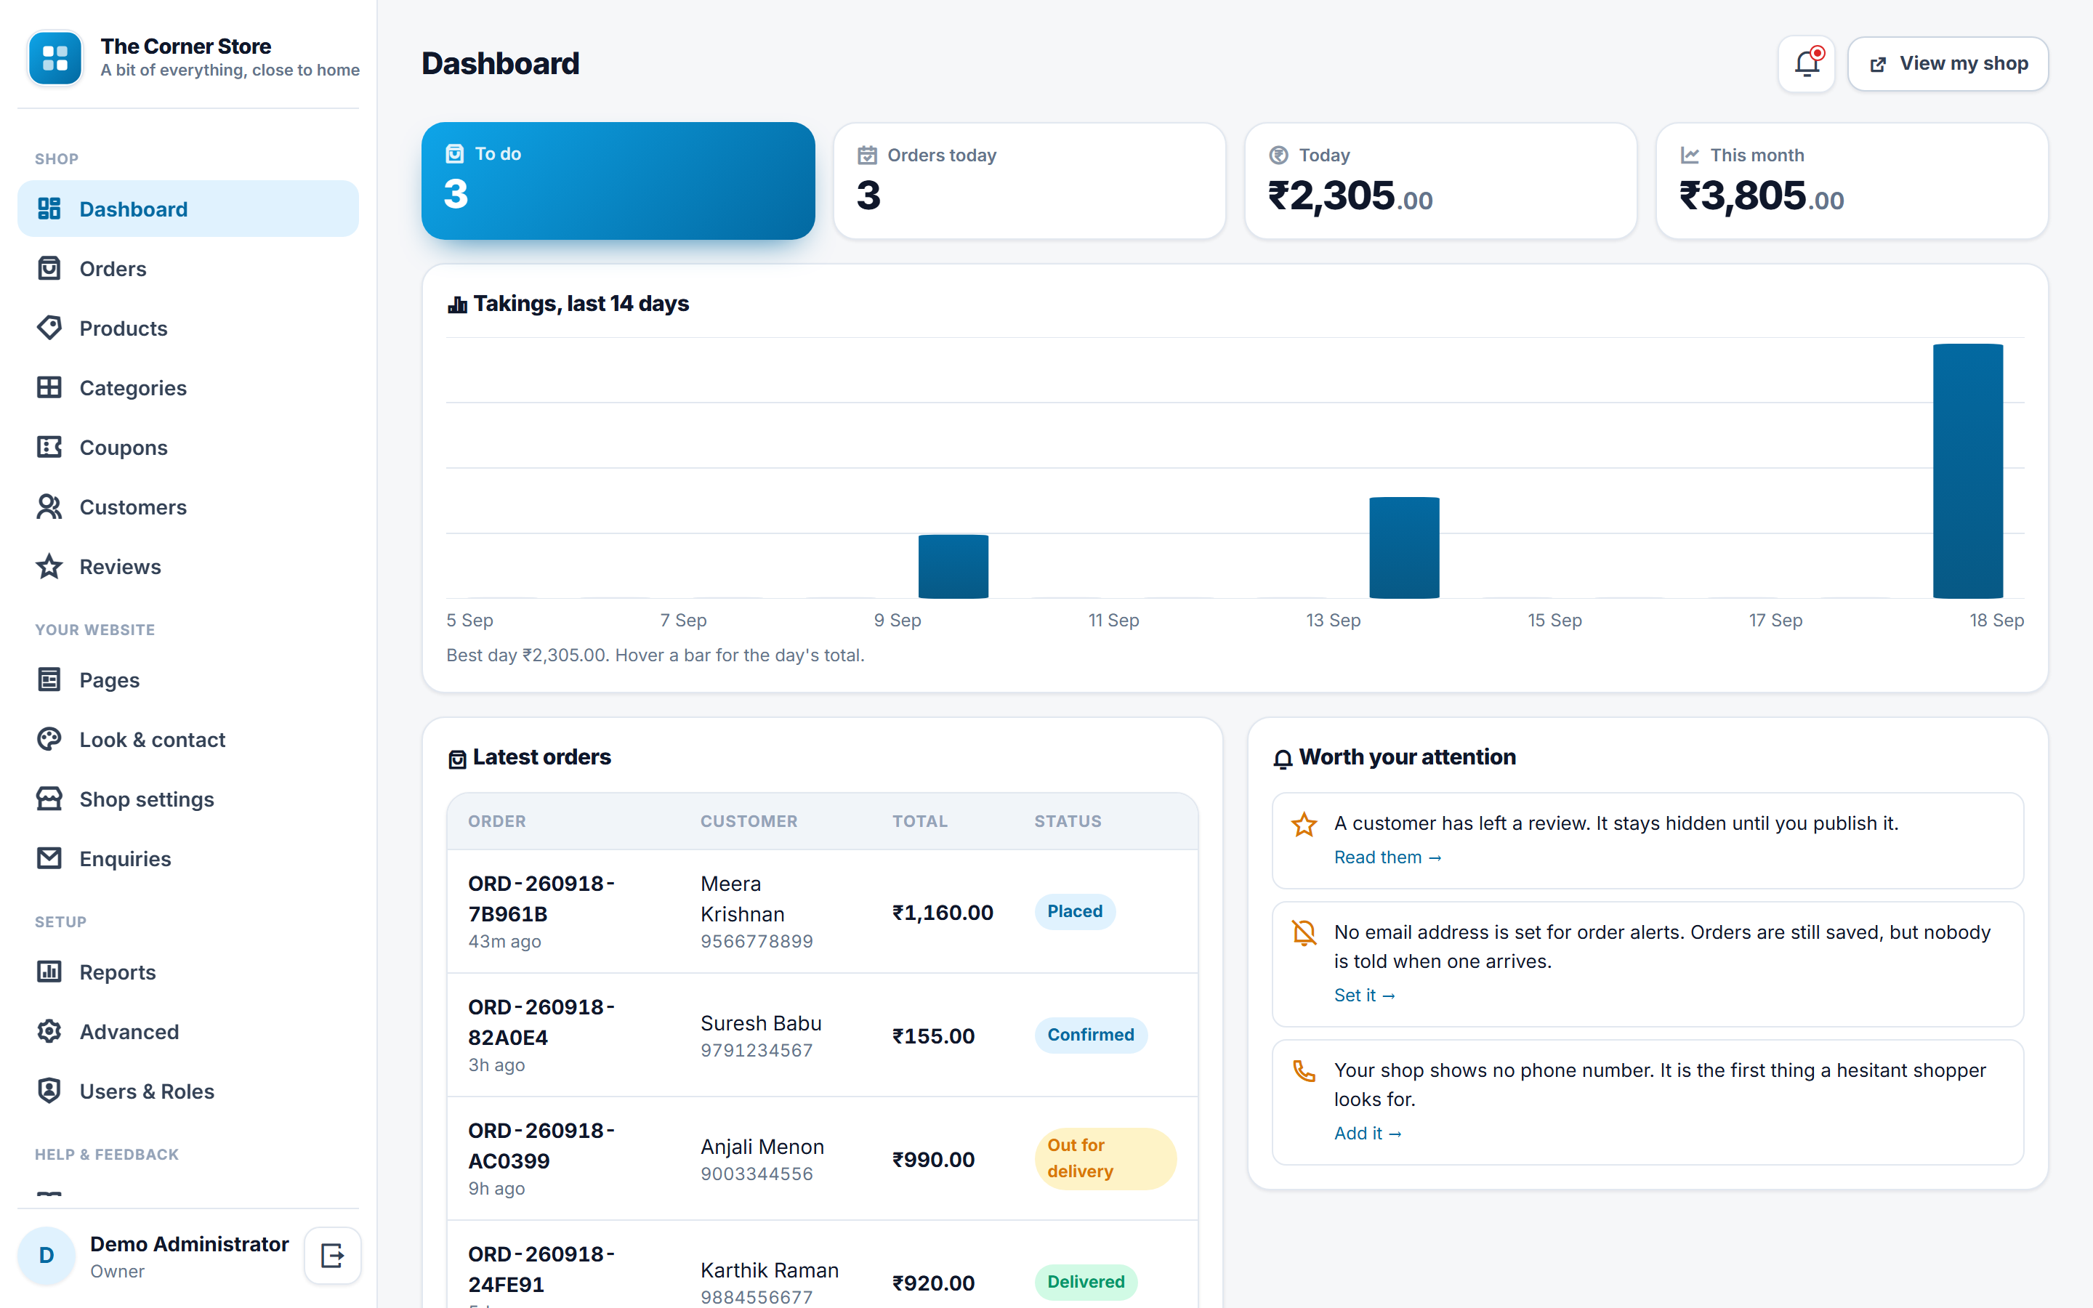Image resolution: width=2093 pixels, height=1308 pixels.
Task: Open the Today takings card
Action: tap(1440, 180)
